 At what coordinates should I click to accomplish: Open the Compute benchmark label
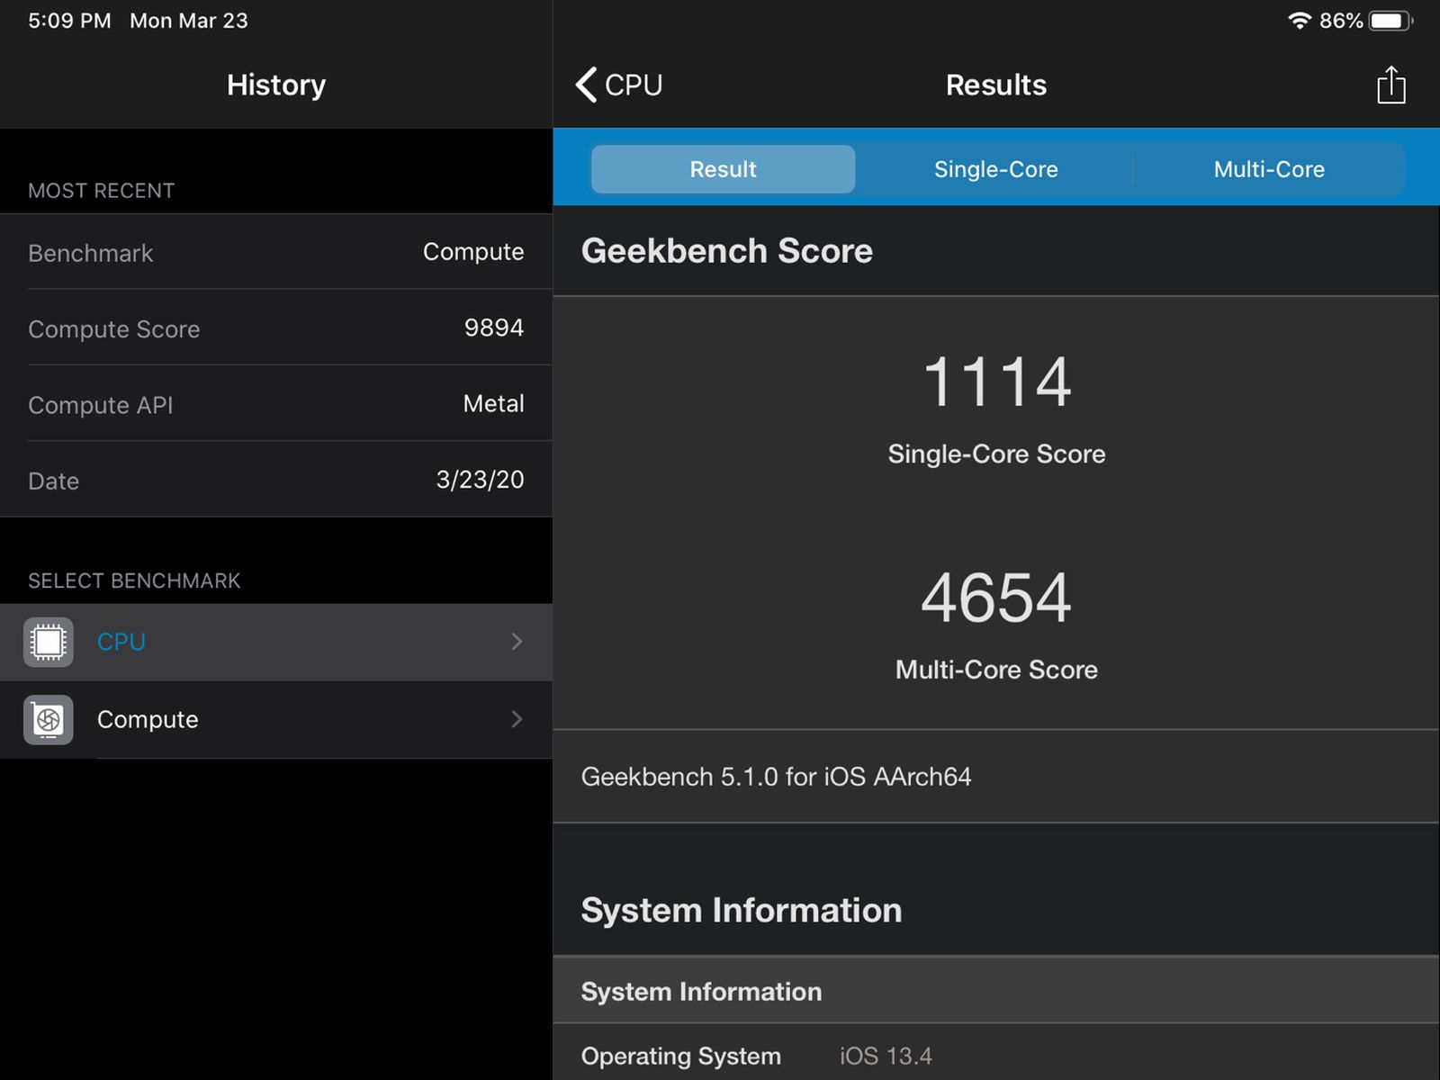[x=148, y=719]
